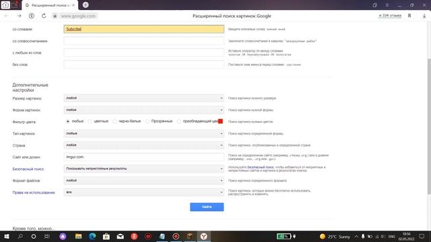Focus the 'без слов' input field
The width and height of the screenshot is (431, 242).
(143, 65)
